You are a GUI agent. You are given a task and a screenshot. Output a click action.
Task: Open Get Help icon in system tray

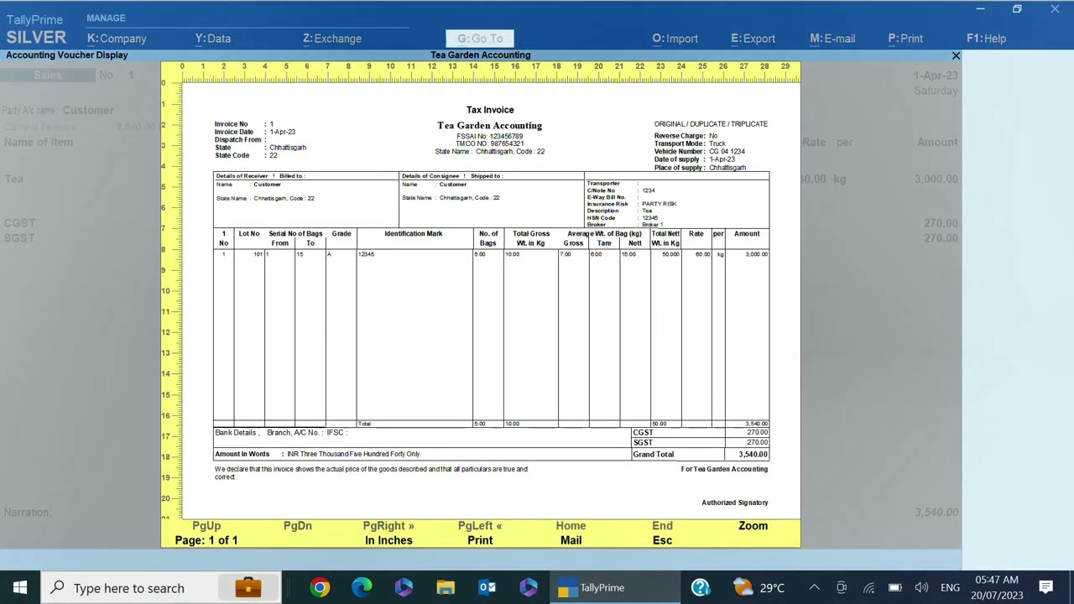point(701,588)
